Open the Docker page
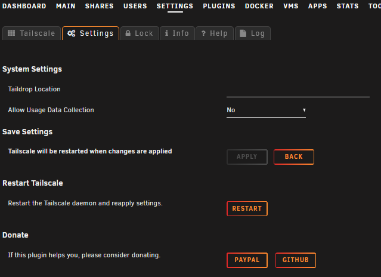This screenshot has width=381, height=277. pyautogui.click(x=259, y=6)
